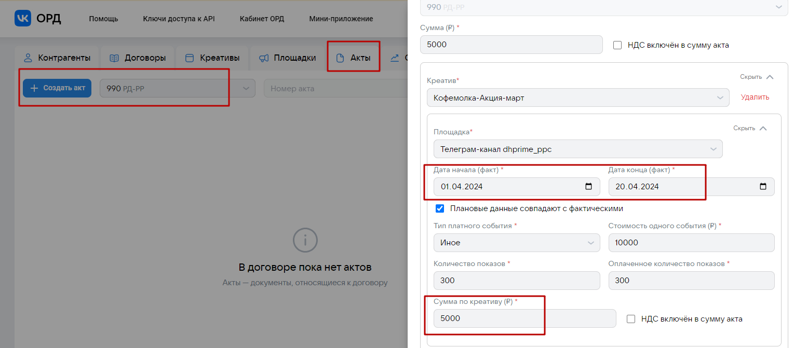Click the document icon on Акты tab
The width and height of the screenshot is (794, 348).
click(x=341, y=58)
